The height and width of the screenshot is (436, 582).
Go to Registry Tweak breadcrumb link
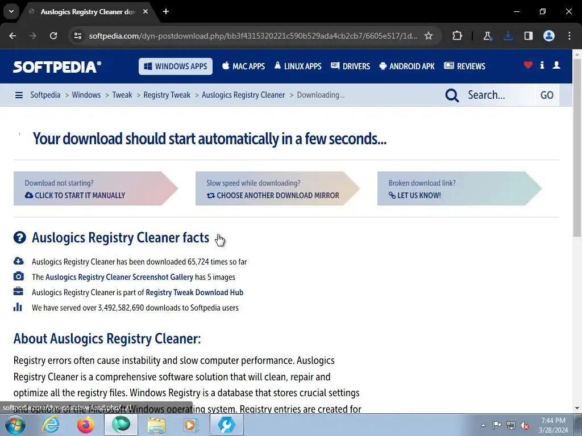click(167, 95)
